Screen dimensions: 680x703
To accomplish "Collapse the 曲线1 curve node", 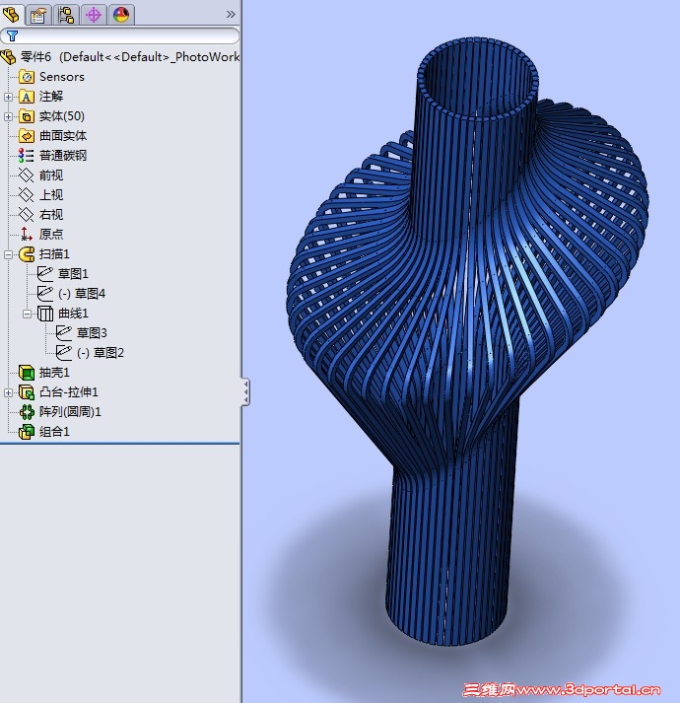I will click(27, 314).
